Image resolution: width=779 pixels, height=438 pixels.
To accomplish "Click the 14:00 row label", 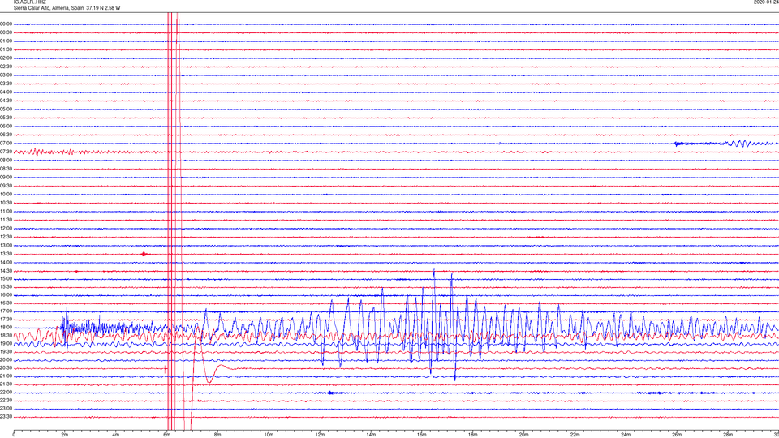I will pos(6,262).
